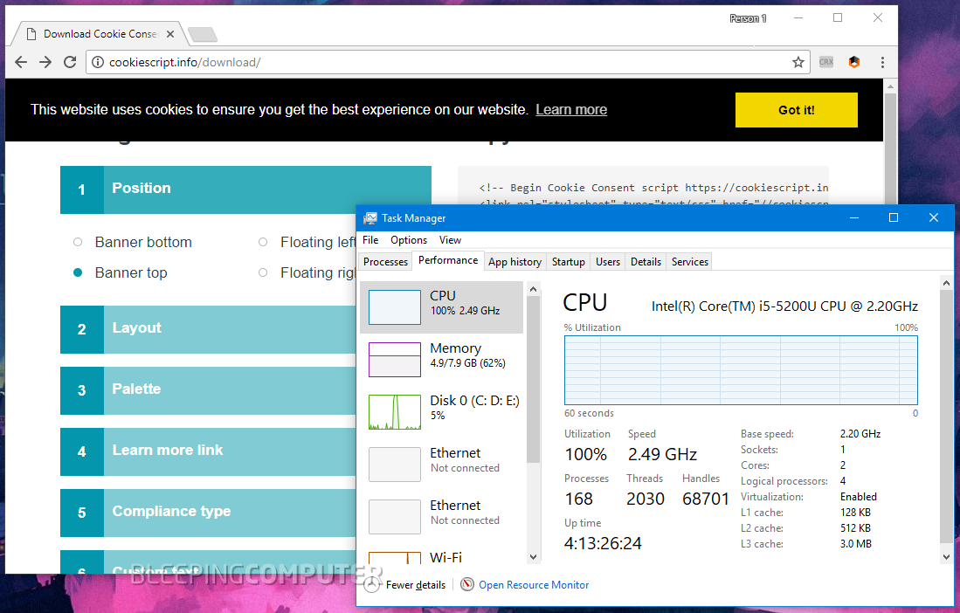Click the CPU utilization graph
The image size is (960, 613).
[741, 370]
